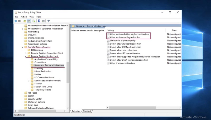Click policy icon for Do not allow LPT port redirection
Image resolution: width=211 pixels, height=120 pixels.
pyautogui.click(x=108, y=54)
